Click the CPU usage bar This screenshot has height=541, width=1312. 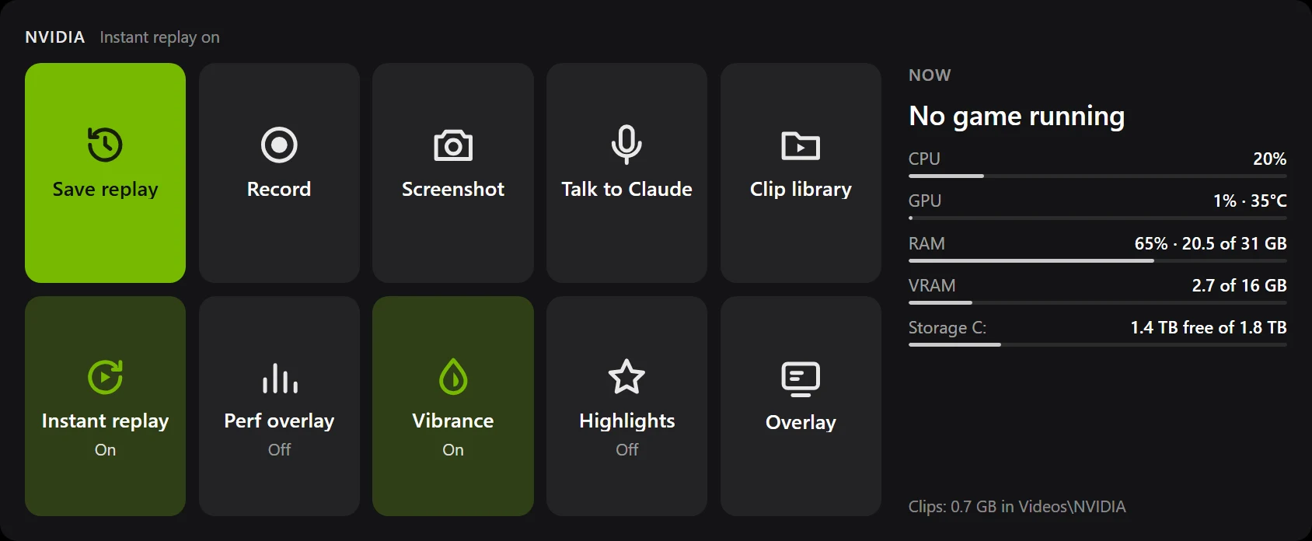click(x=1097, y=176)
